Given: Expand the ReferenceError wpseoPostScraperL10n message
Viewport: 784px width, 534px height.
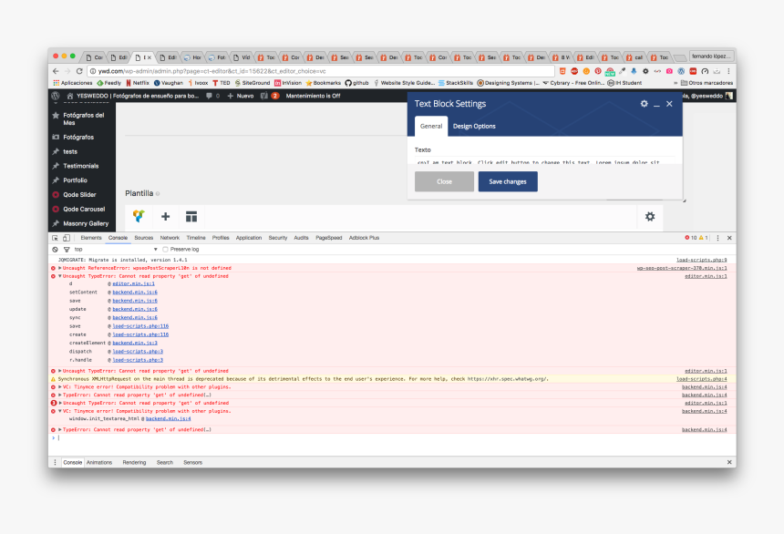Looking at the screenshot, I should tap(60, 268).
